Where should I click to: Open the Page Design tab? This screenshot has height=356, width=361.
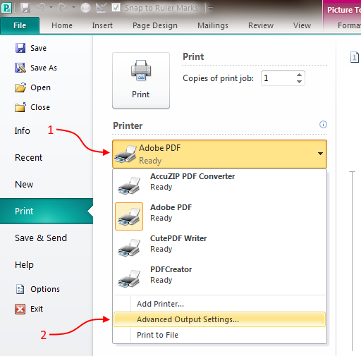[155, 25]
